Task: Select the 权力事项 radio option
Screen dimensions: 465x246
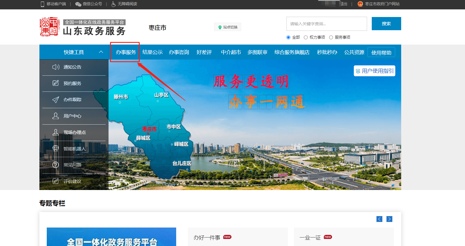Action: coord(306,38)
